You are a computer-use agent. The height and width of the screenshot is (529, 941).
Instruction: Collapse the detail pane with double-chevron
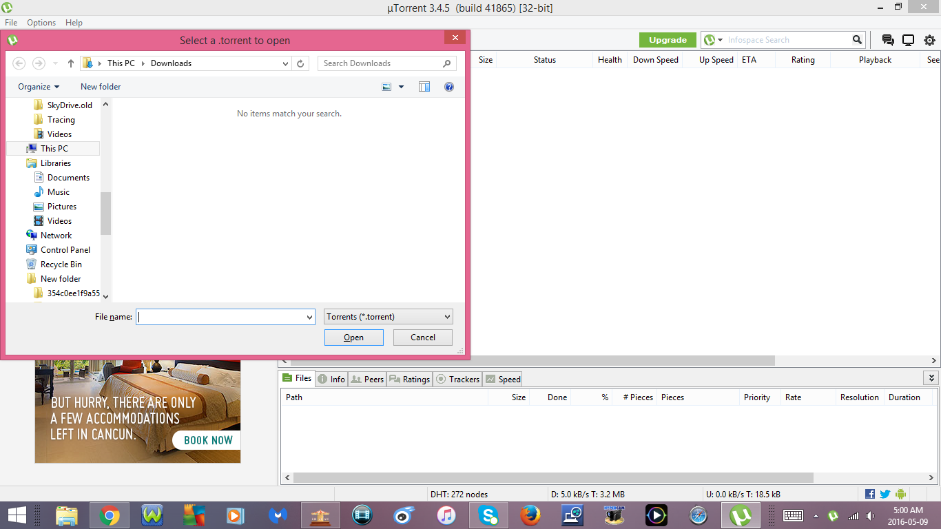point(931,378)
